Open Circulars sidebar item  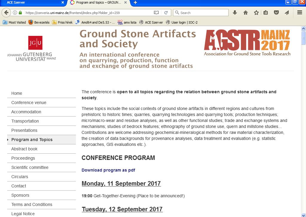coord(41,177)
